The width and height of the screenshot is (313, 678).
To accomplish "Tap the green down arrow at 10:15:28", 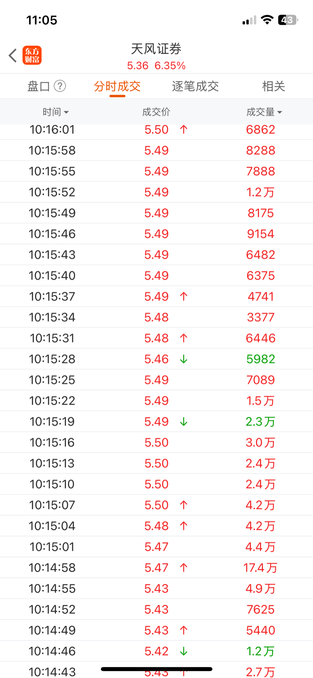I will coord(184,359).
